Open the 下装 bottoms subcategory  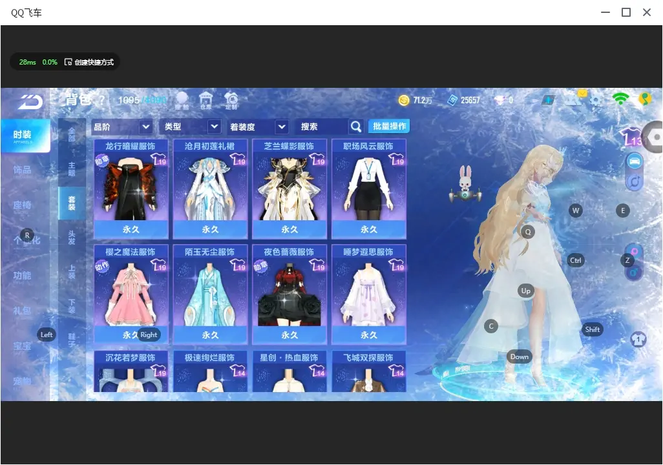[72, 306]
